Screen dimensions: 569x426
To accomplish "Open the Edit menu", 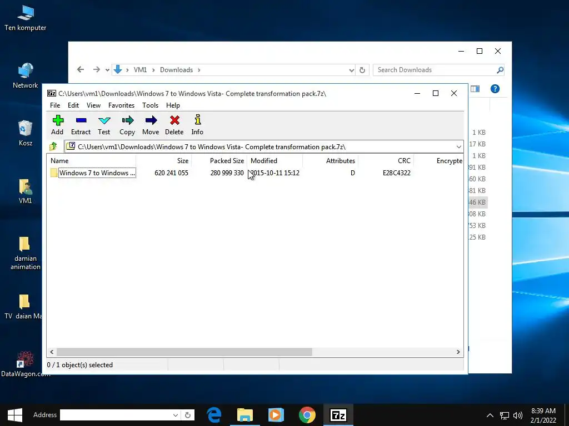I will point(73,105).
